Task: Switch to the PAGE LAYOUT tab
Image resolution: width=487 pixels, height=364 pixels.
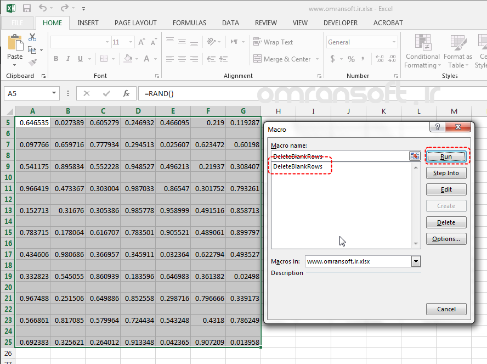Action: point(135,23)
